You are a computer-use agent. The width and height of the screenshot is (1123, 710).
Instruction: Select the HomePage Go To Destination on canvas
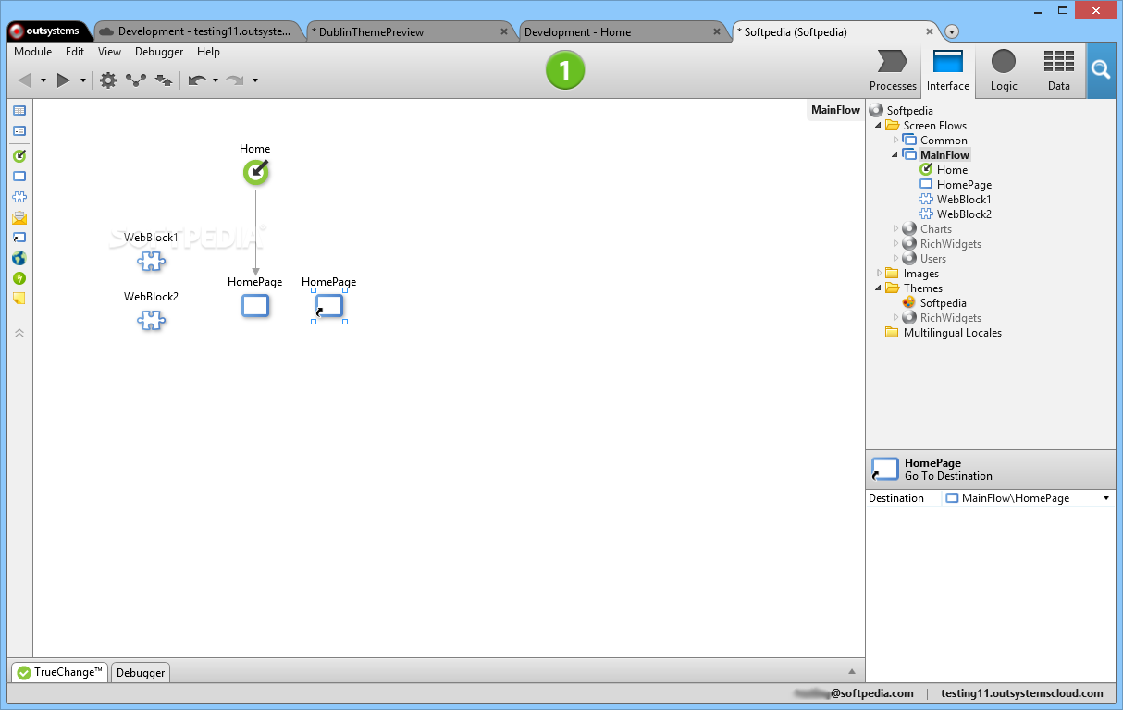[329, 306]
